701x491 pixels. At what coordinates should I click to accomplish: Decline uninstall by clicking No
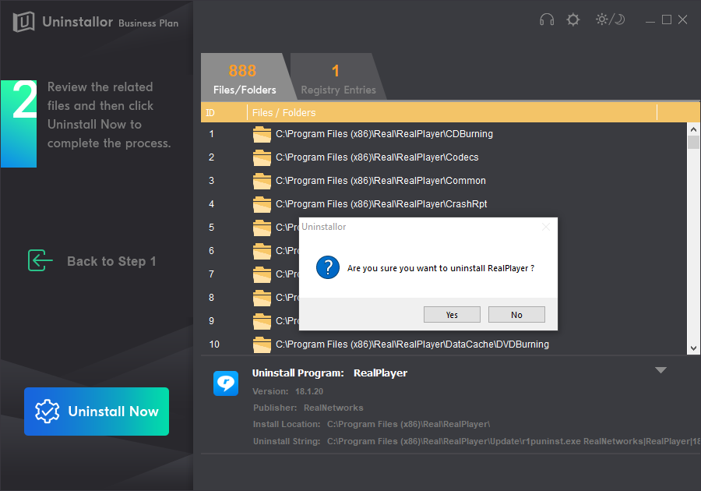coord(516,314)
